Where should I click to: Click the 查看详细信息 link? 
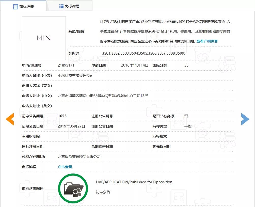click(207, 41)
